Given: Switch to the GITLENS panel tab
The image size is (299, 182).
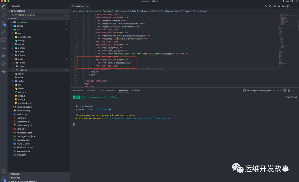Looking at the screenshot, I should tap(136, 91).
